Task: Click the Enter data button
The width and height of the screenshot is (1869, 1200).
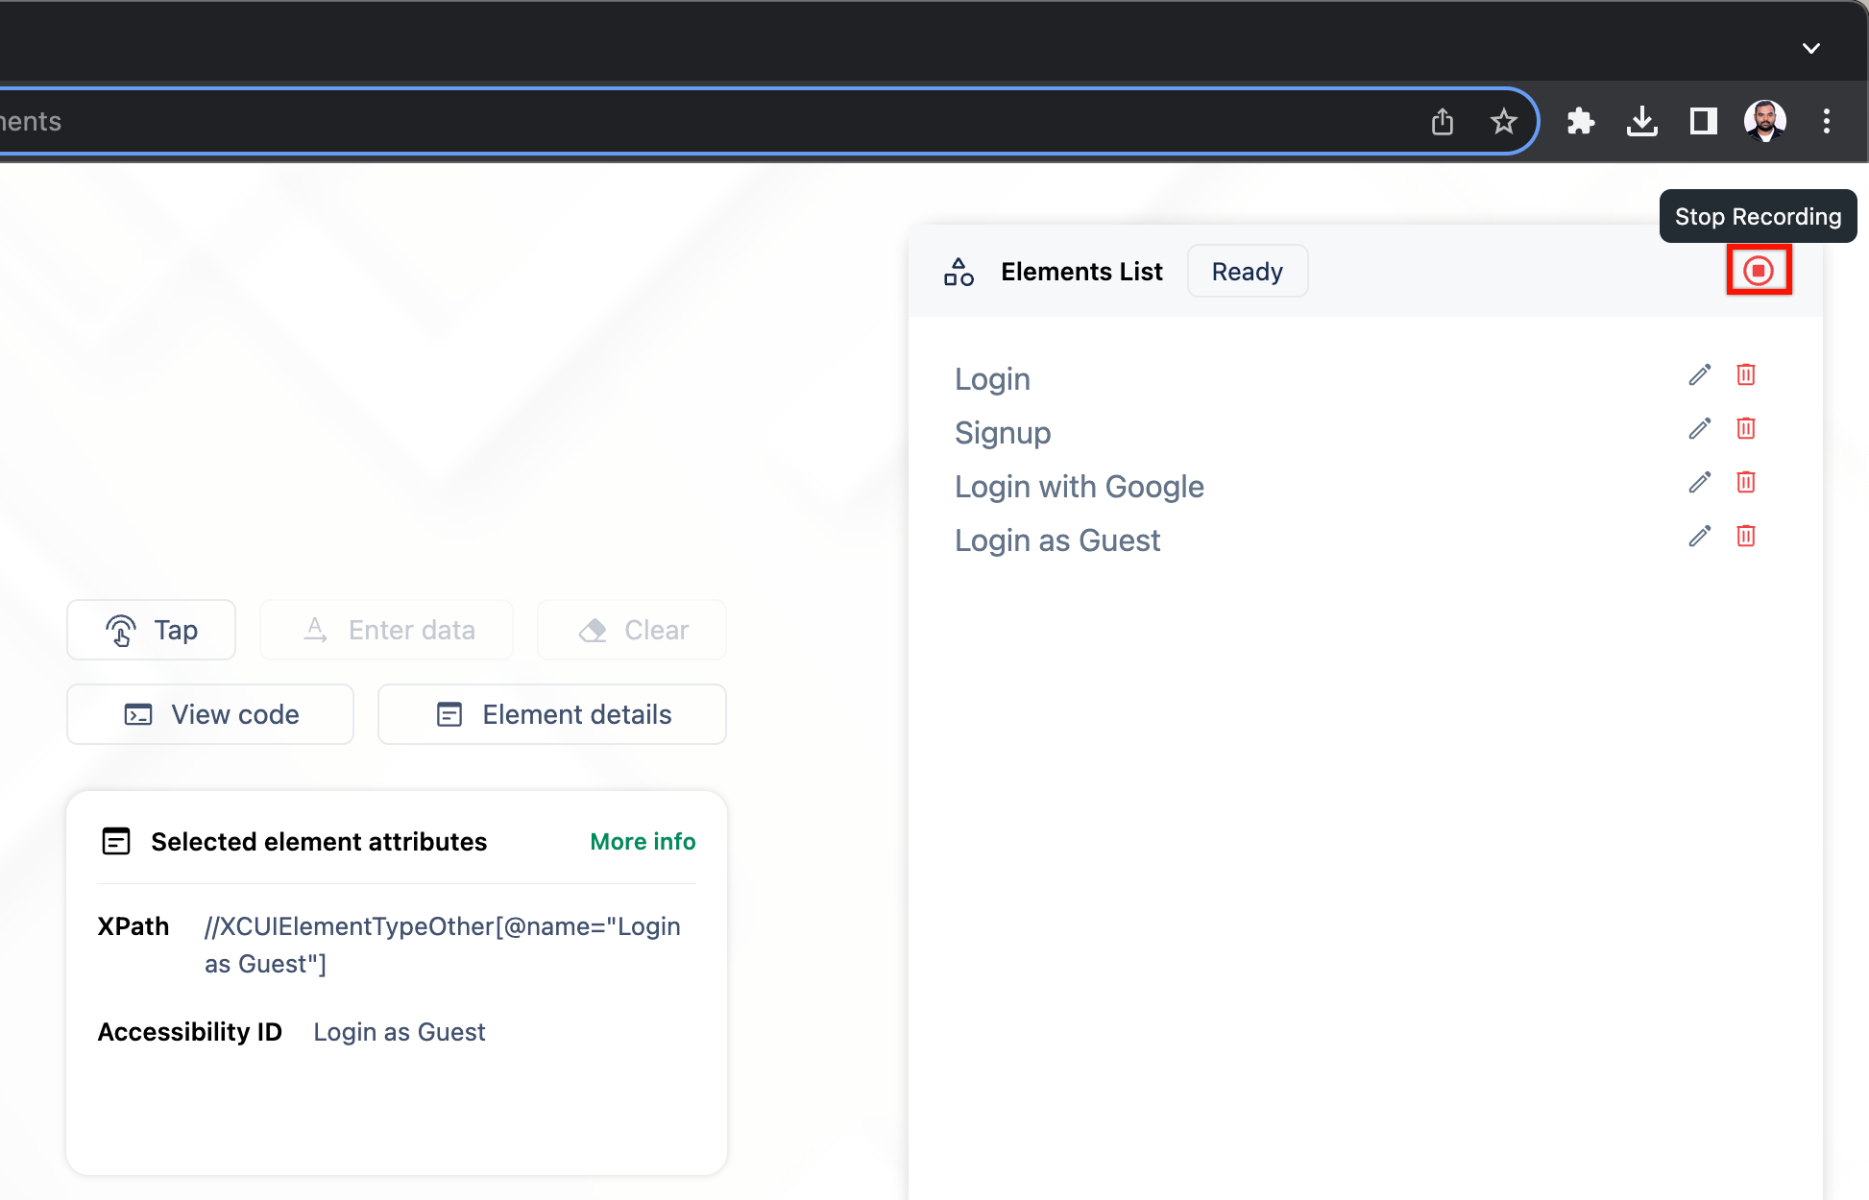Action: pos(386,630)
